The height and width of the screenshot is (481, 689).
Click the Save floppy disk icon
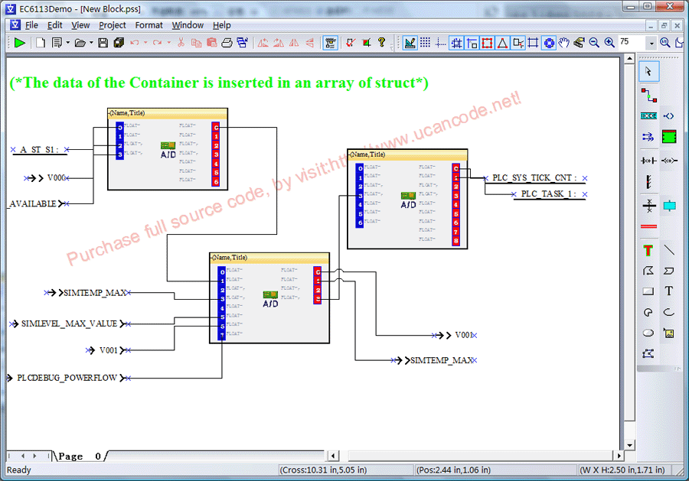103,43
